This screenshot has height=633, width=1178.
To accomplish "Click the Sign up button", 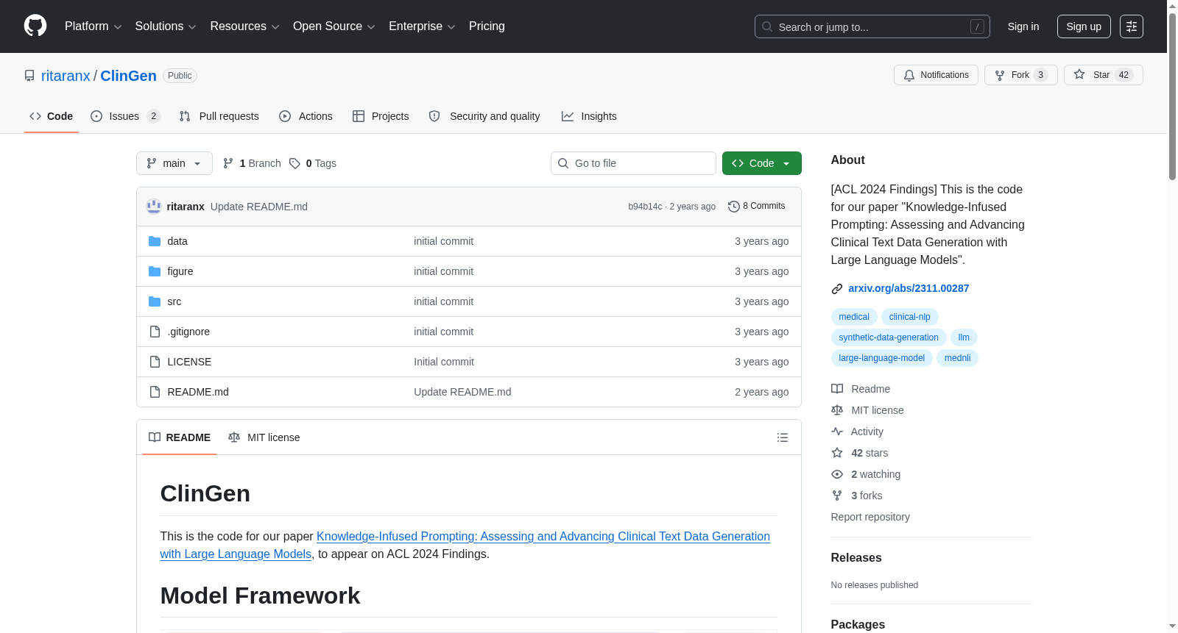I will coord(1084,26).
